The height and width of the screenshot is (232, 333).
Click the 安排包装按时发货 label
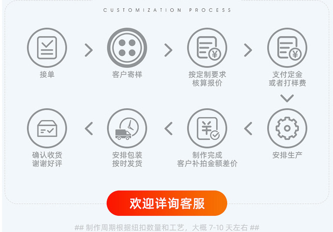tap(127, 159)
